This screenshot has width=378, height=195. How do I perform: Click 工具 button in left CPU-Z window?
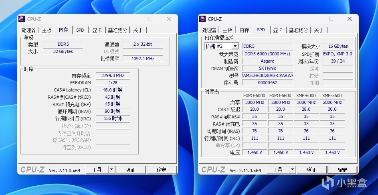97,170
